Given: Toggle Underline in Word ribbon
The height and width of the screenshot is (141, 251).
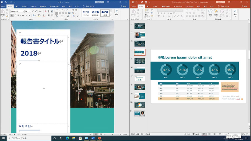Looking at the screenshot, I should click(x=18, y=16).
